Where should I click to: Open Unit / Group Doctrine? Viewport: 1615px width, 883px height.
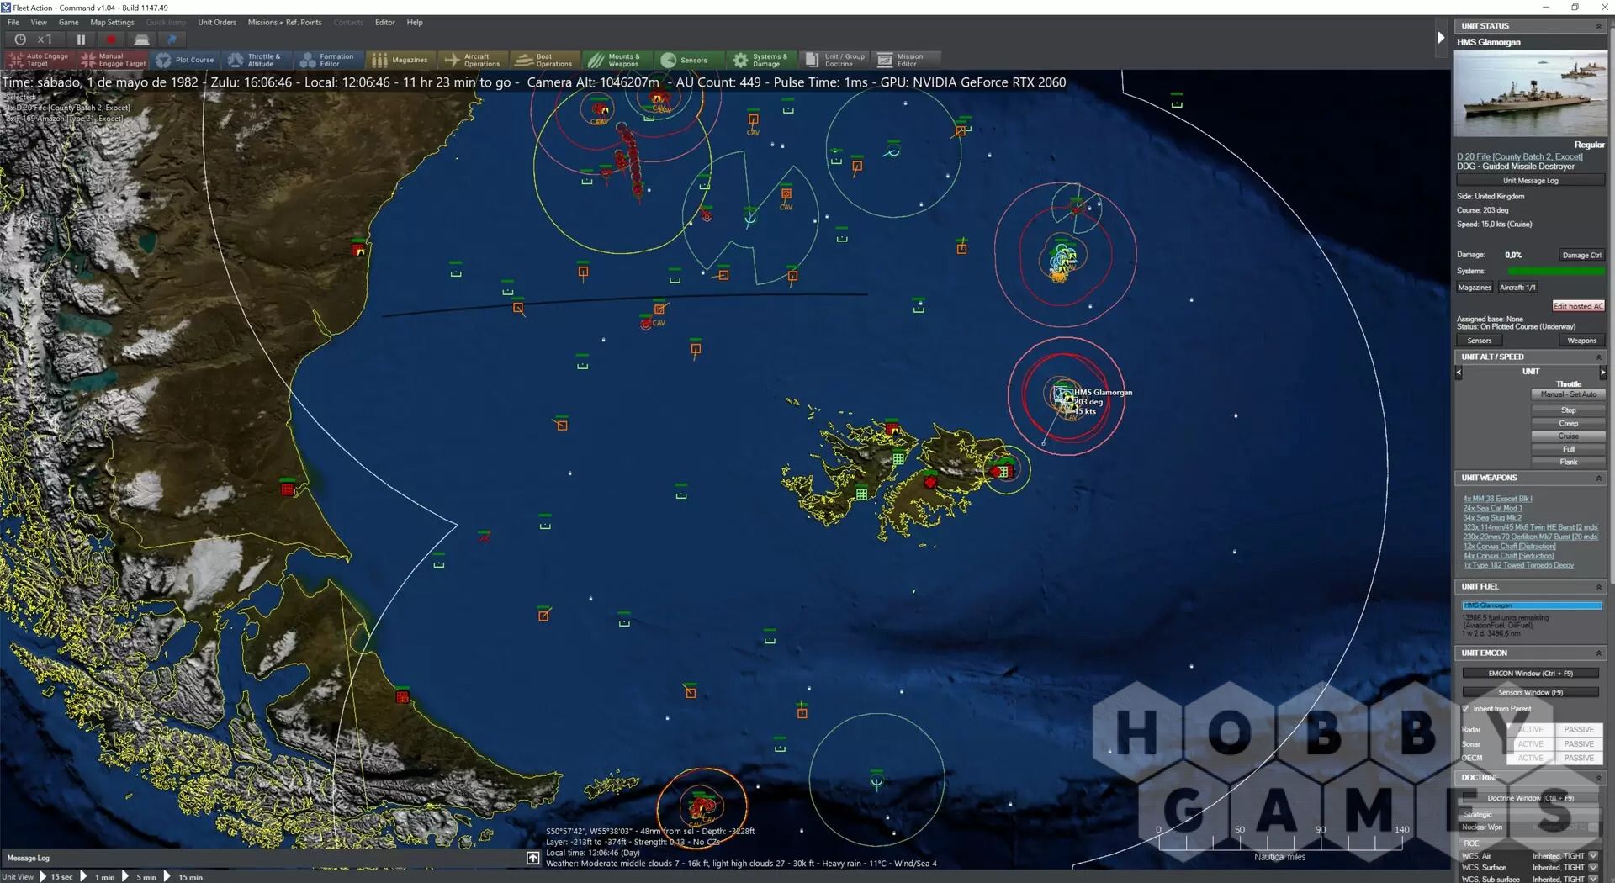click(x=834, y=60)
